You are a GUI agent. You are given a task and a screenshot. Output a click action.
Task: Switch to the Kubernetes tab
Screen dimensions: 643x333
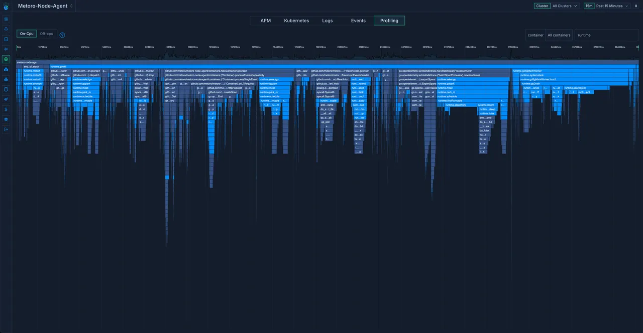pos(296,21)
